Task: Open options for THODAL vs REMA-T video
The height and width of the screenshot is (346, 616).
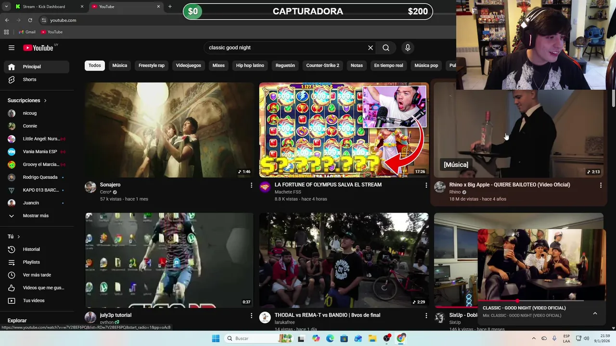Action: click(426, 316)
